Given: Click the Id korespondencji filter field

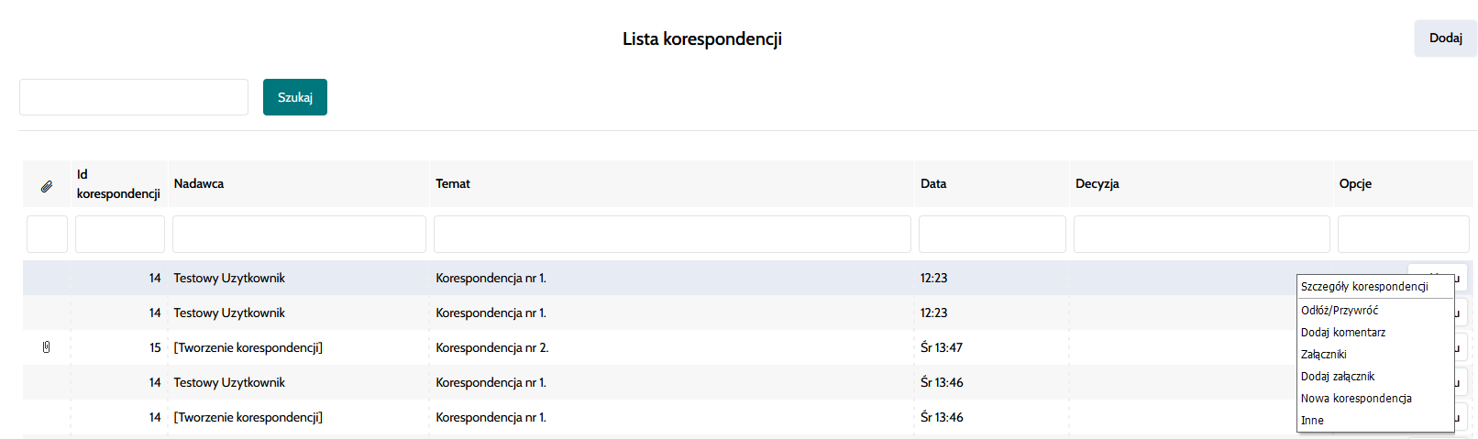Looking at the screenshot, I should pos(120,235).
